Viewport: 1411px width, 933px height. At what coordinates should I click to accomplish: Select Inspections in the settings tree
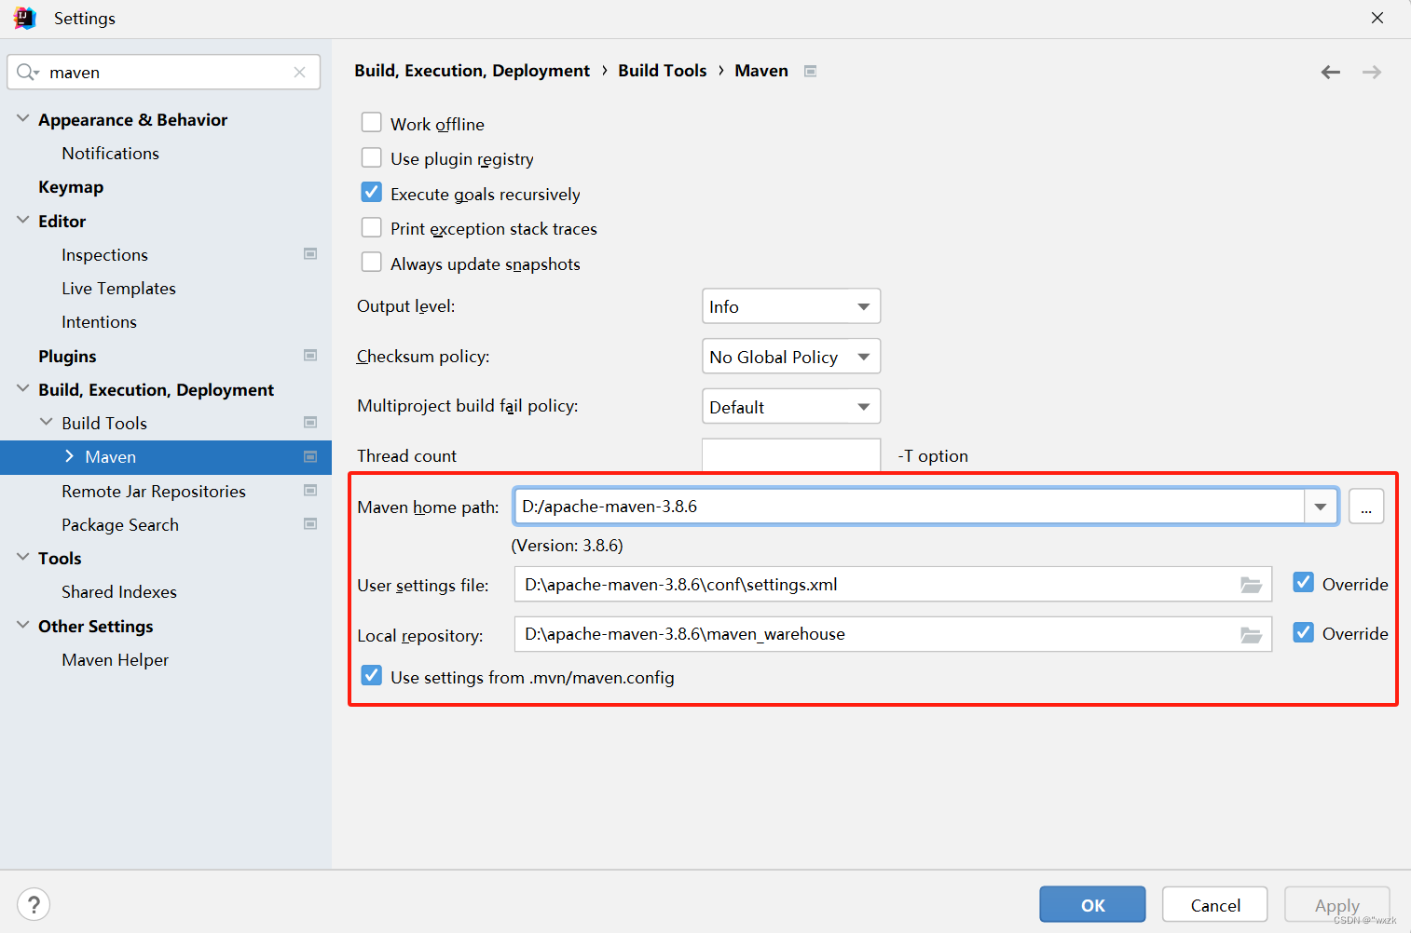tap(104, 255)
